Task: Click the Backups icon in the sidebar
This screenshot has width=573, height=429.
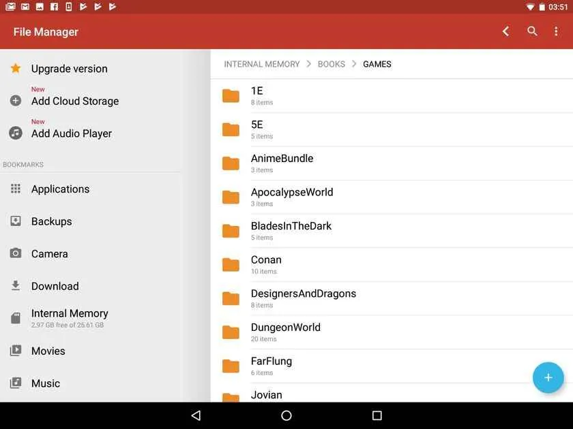Action: [x=16, y=221]
